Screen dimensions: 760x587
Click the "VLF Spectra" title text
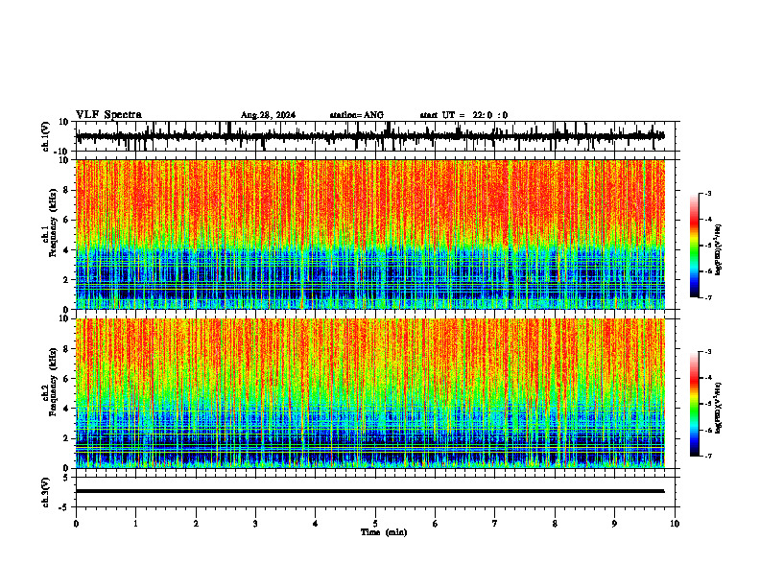(x=108, y=115)
